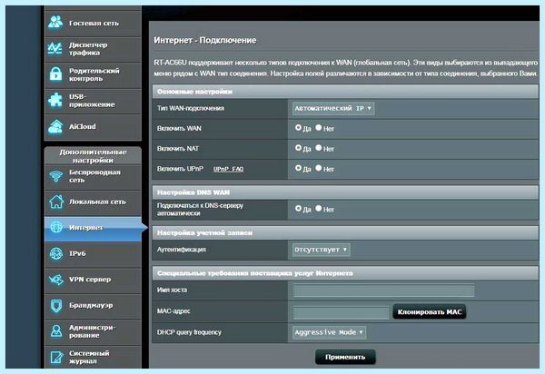This screenshot has width=545, height=374.
Task: Select Нет for Включить UPnP
Action: (319, 168)
